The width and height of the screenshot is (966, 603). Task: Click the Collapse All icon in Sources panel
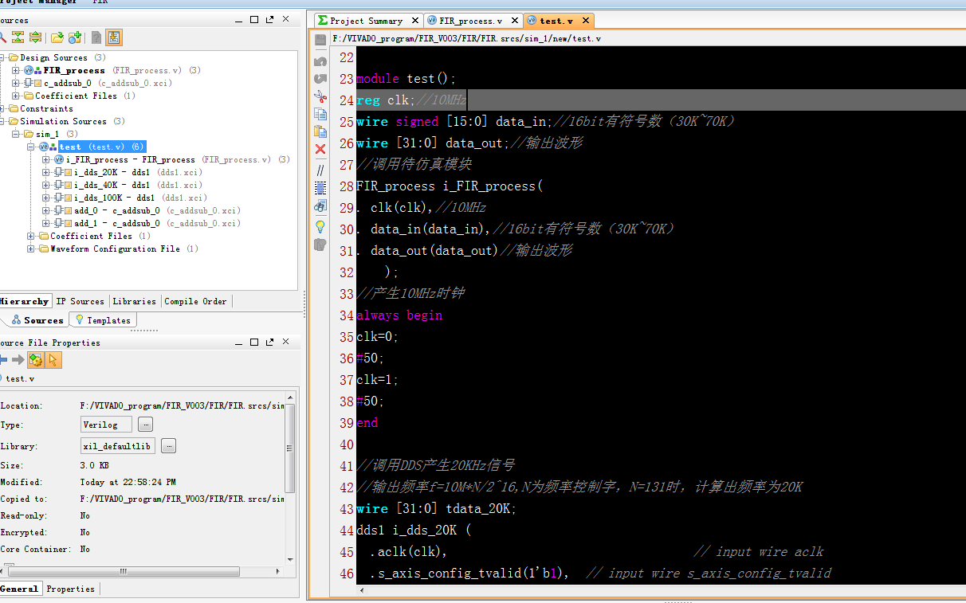pos(18,37)
